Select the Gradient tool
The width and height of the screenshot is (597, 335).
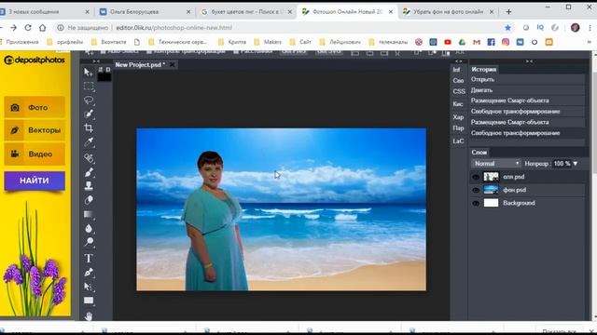pos(89,214)
